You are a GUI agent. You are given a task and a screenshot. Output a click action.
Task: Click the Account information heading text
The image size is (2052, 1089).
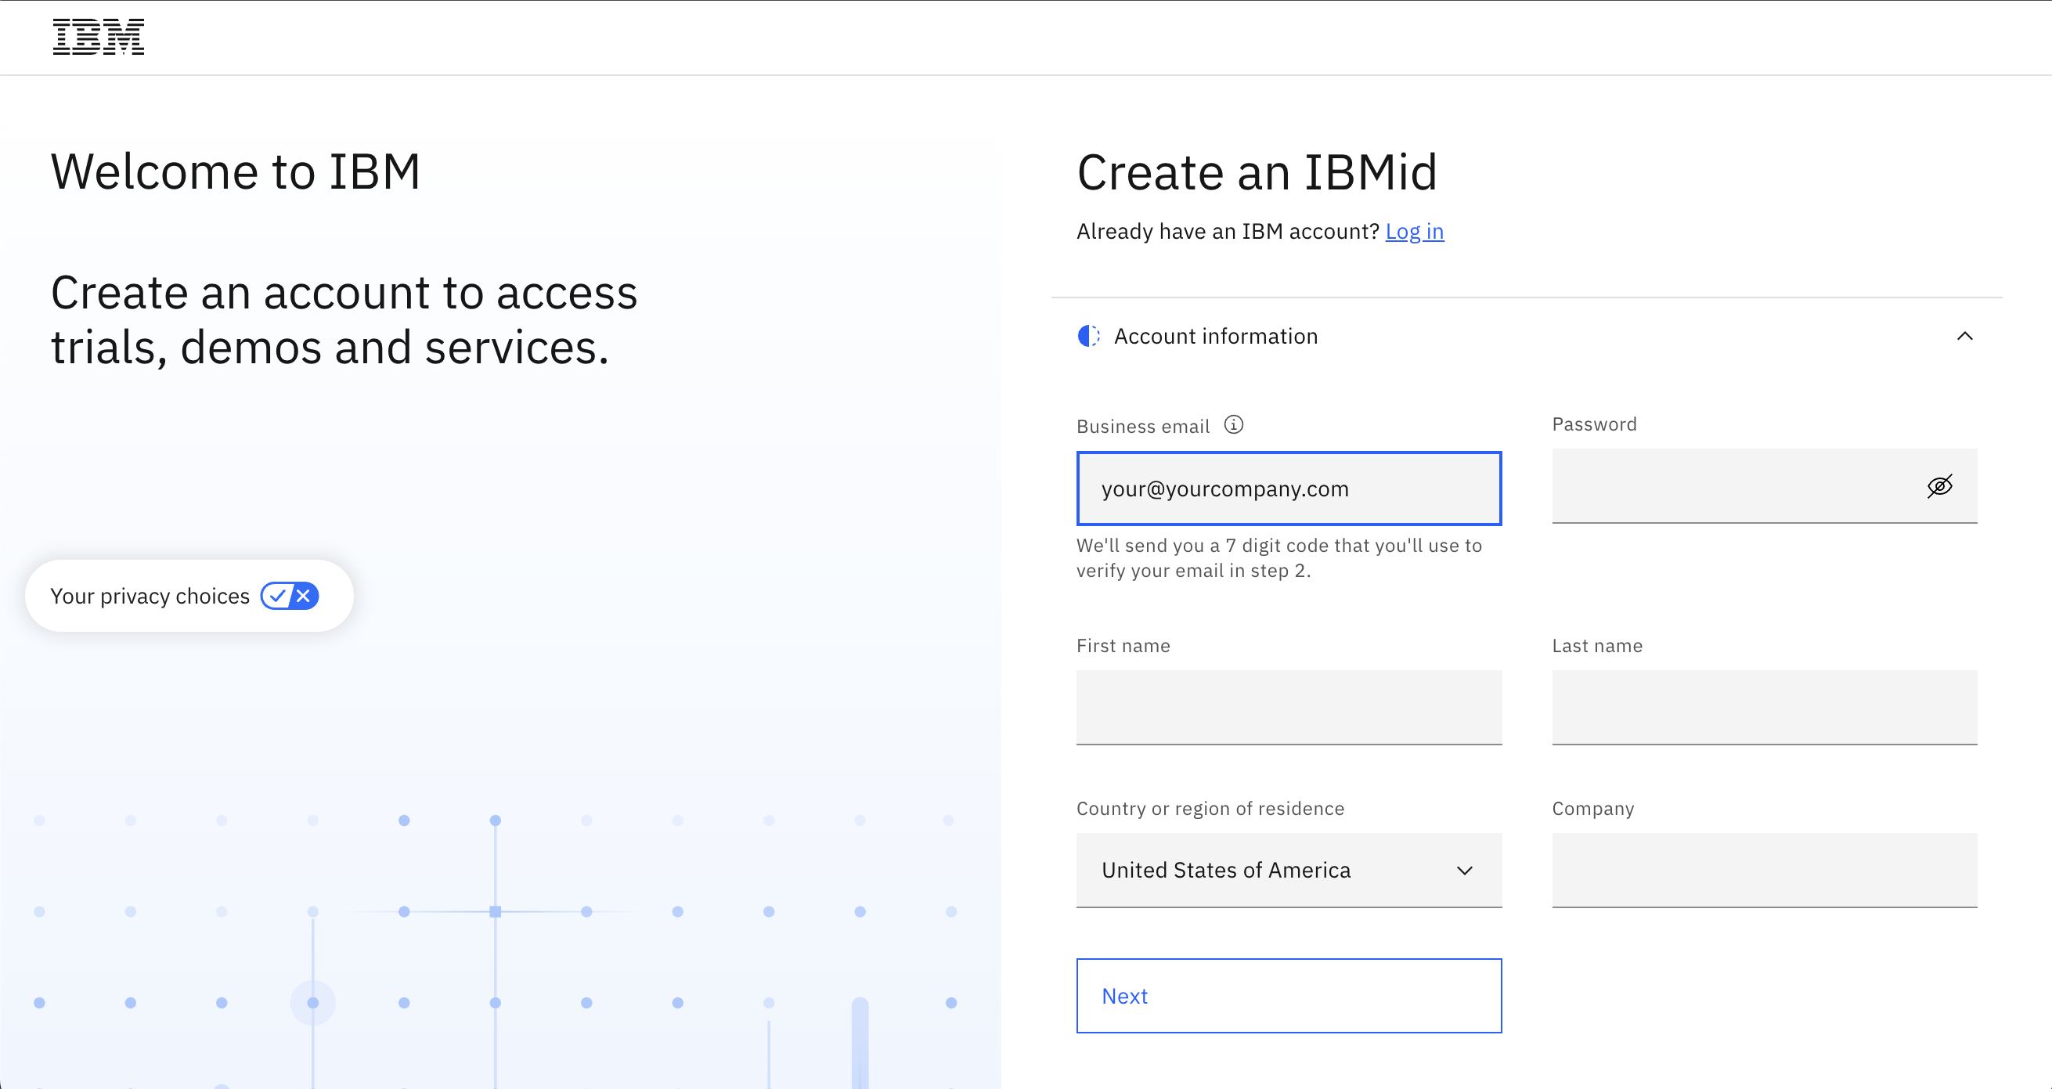1216,336
